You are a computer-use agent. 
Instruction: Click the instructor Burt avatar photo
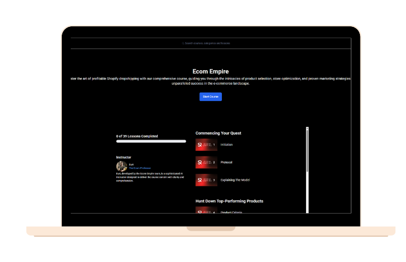click(x=121, y=166)
